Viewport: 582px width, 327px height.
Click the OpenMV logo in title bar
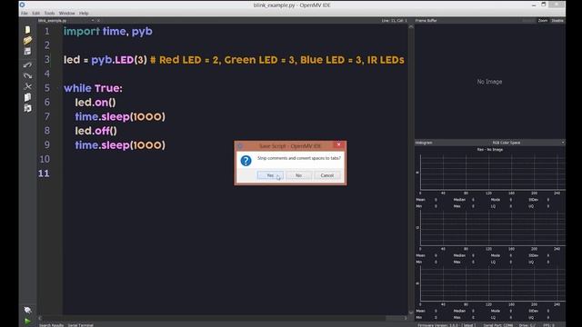22,5
